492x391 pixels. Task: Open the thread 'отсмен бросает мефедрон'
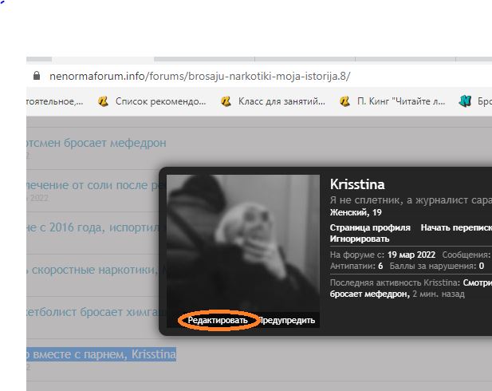click(96, 143)
